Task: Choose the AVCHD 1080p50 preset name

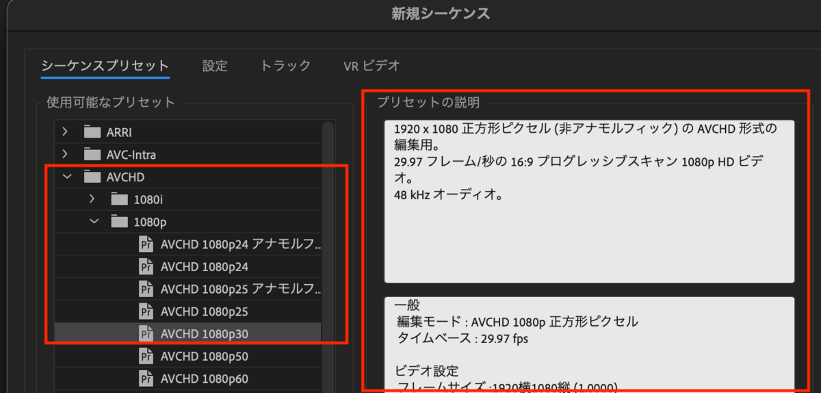Action: click(204, 356)
